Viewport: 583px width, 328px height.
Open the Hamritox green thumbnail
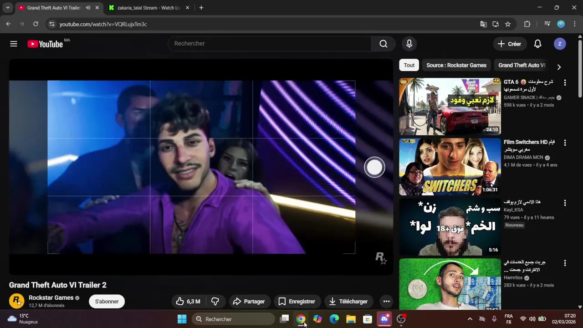coord(450,284)
